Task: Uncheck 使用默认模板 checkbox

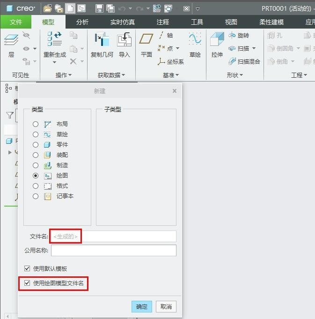Action: [27, 269]
